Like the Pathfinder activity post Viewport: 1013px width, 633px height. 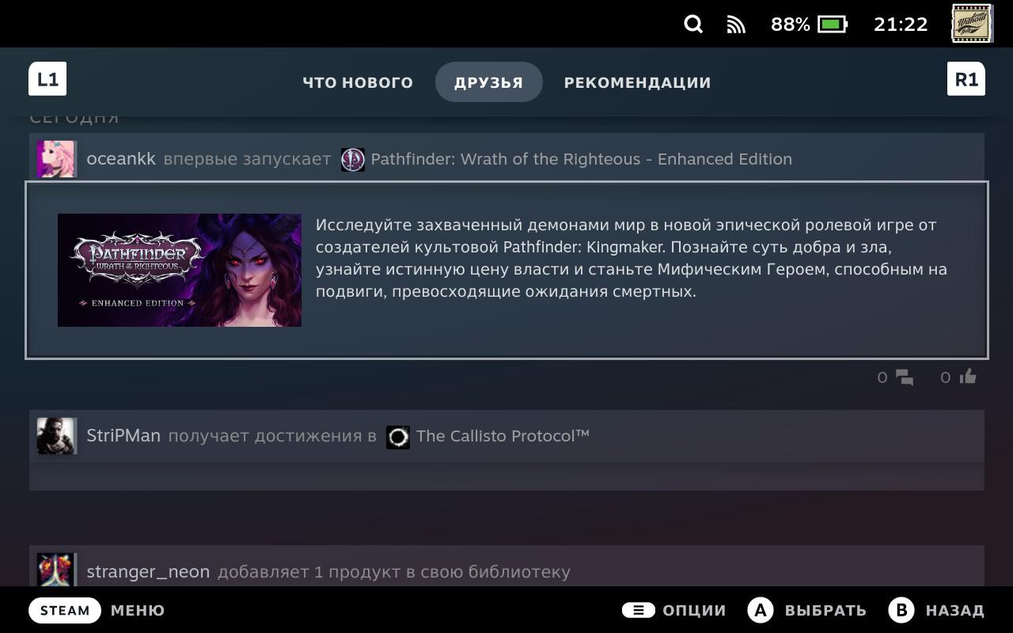point(968,377)
